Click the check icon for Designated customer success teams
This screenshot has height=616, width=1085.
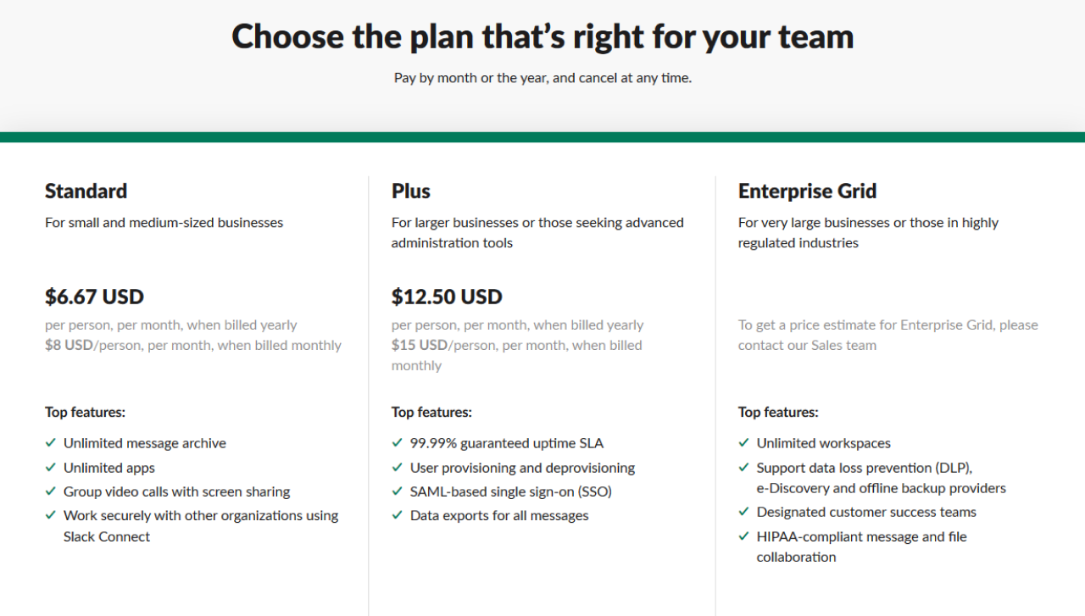pos(744,512)
